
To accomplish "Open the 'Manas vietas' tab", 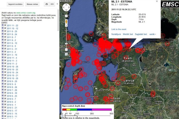I will [x=33, y=4].
